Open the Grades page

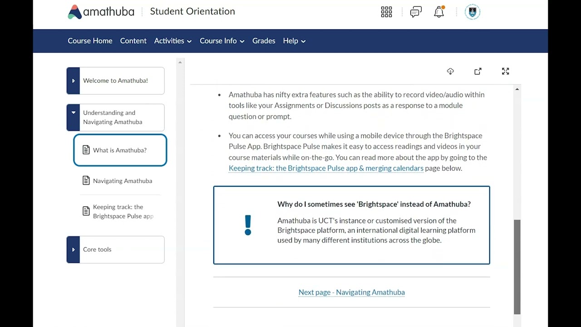264,41
